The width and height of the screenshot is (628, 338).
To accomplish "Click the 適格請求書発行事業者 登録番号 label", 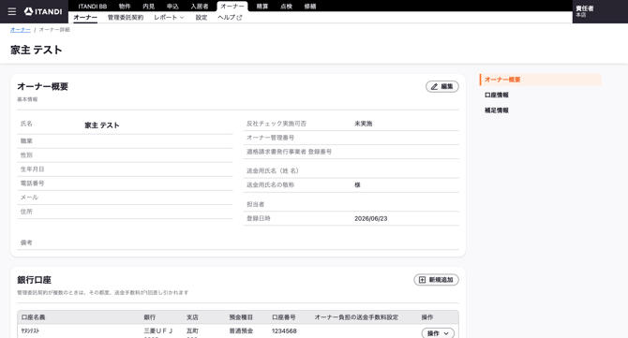I will pyautogui.click(x=290, y=152).
